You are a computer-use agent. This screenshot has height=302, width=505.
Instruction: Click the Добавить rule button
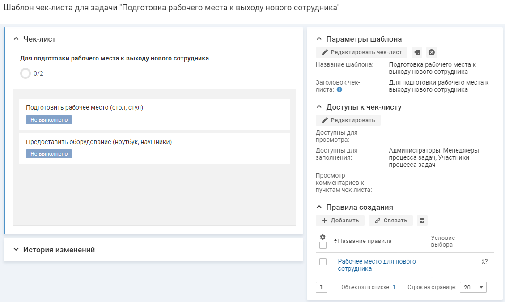[x=340, y=221]
